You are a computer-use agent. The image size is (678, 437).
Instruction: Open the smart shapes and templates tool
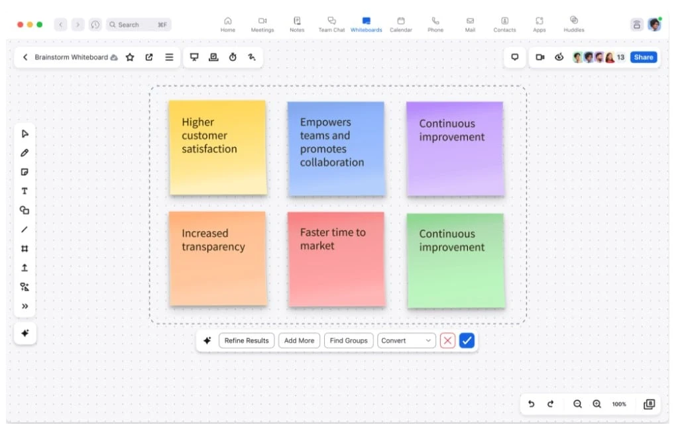(25, 287)
